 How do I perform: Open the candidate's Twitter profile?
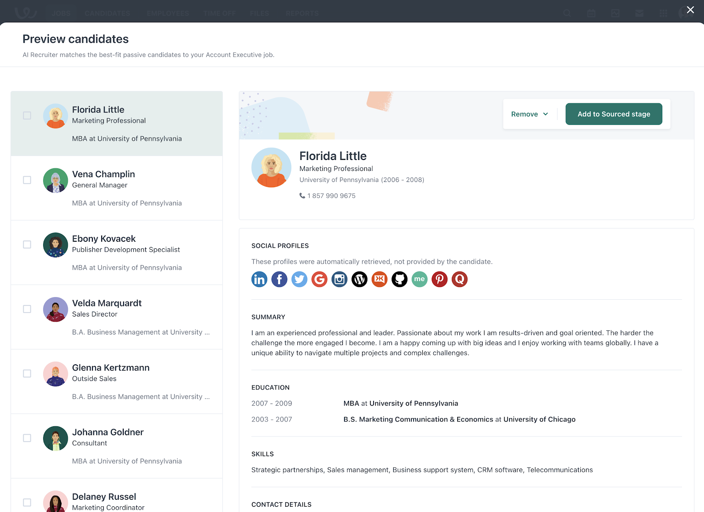pyautogui.click(x=299, y=279)
